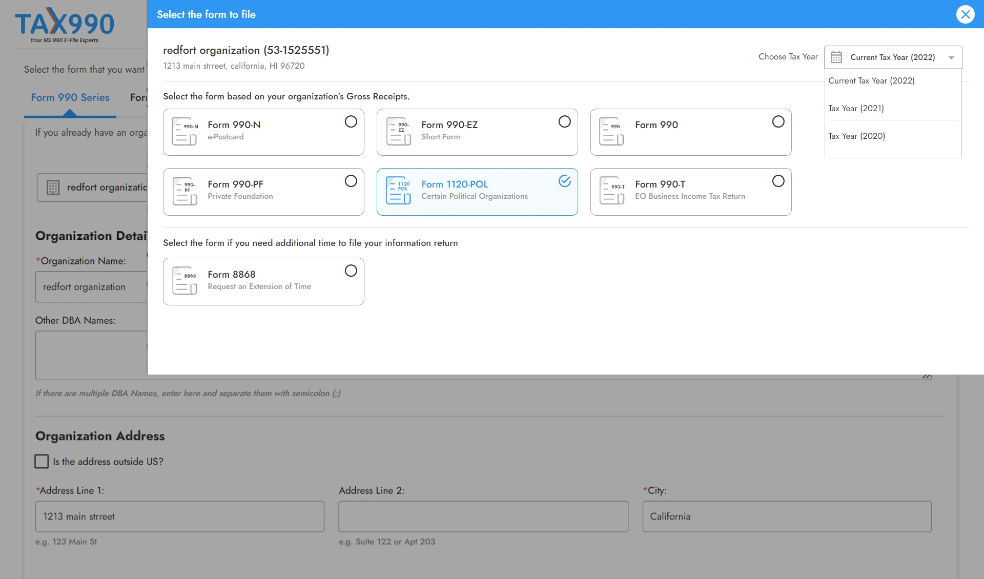Click the Form 990-T document icon
This screenshot has height=579, width=984.
[x=612, y=191]
